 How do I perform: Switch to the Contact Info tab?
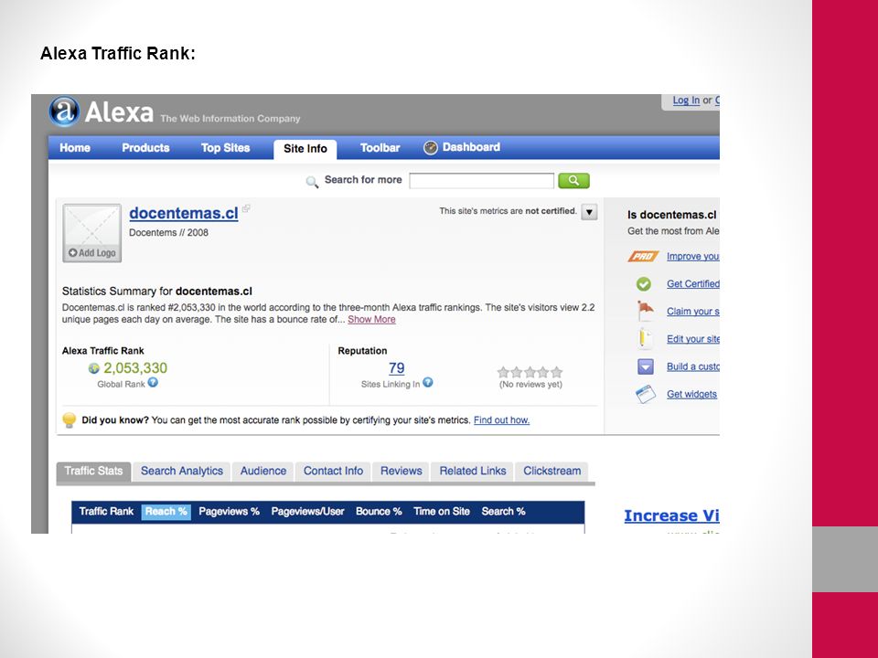pyautogui.click(x=333, y=472)
